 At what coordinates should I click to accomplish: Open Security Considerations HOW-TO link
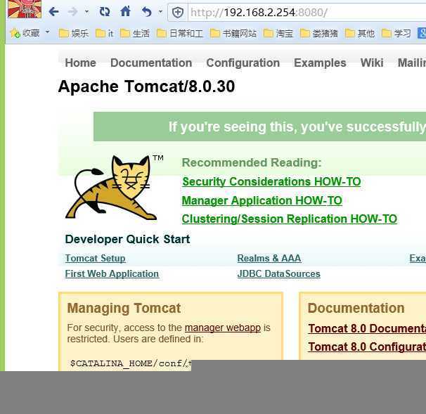(271, 181)
